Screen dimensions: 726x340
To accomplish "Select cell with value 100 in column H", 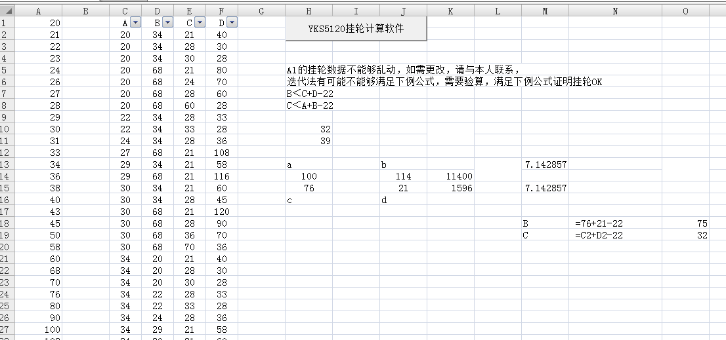I will pyautogui.click(x=309, y=176).
